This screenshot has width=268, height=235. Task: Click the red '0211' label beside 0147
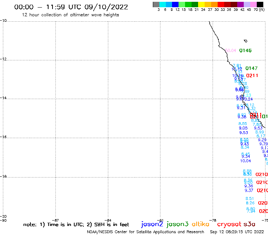pos(252,76)
